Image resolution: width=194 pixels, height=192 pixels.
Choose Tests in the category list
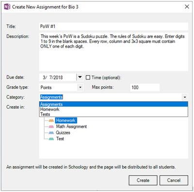pos(113,114)
